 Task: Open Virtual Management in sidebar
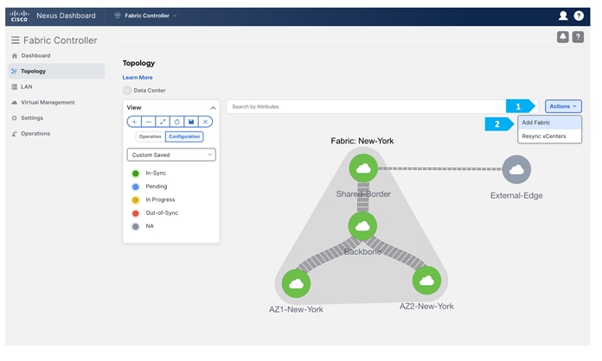56,102
